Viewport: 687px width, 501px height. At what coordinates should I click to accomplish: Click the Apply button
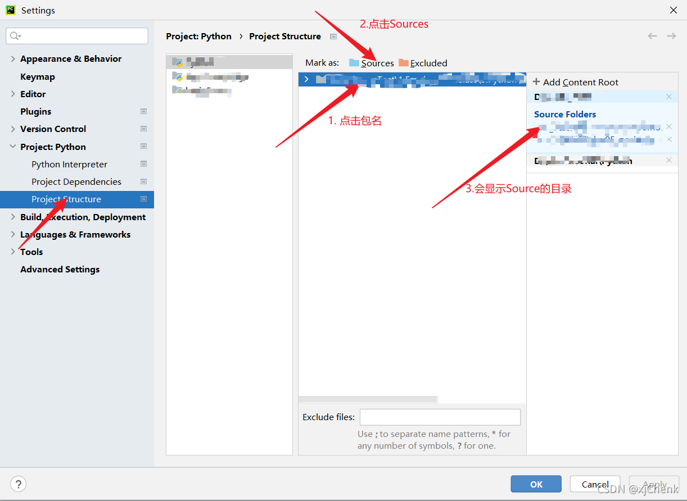pyautogui.click(x=654, y=484)
